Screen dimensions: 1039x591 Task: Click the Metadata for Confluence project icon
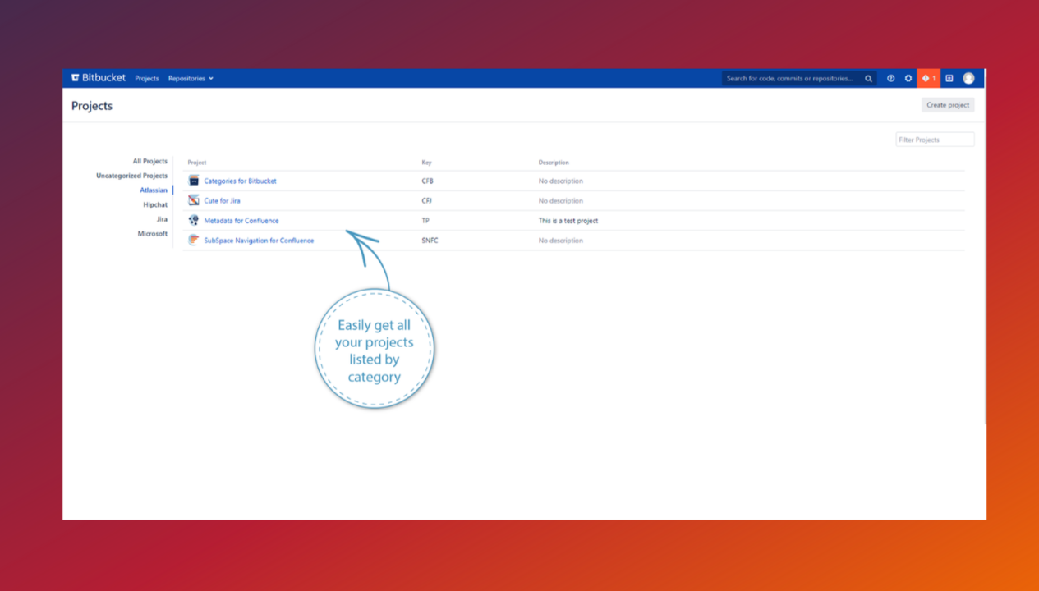coord(192,220)
